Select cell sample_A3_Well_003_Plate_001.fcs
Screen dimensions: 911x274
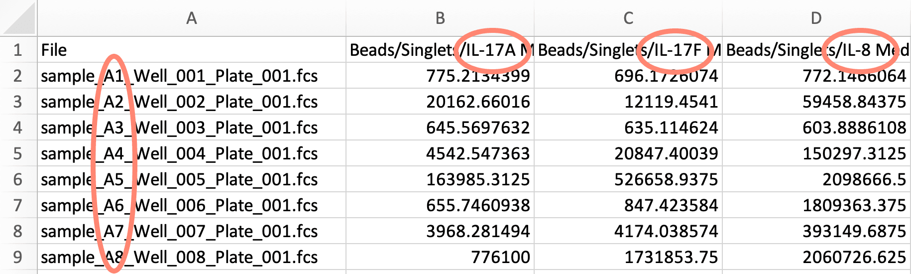pos(192,128)
